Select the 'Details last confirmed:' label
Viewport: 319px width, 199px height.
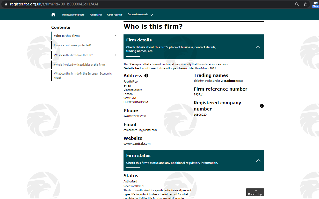click(x=141, y=68)
